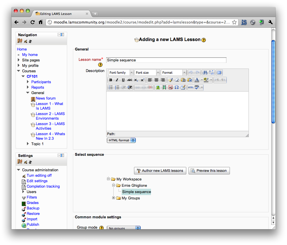Insert an image via the picture icon
Screen dimensions: 287x245
(x=158, y=87)
